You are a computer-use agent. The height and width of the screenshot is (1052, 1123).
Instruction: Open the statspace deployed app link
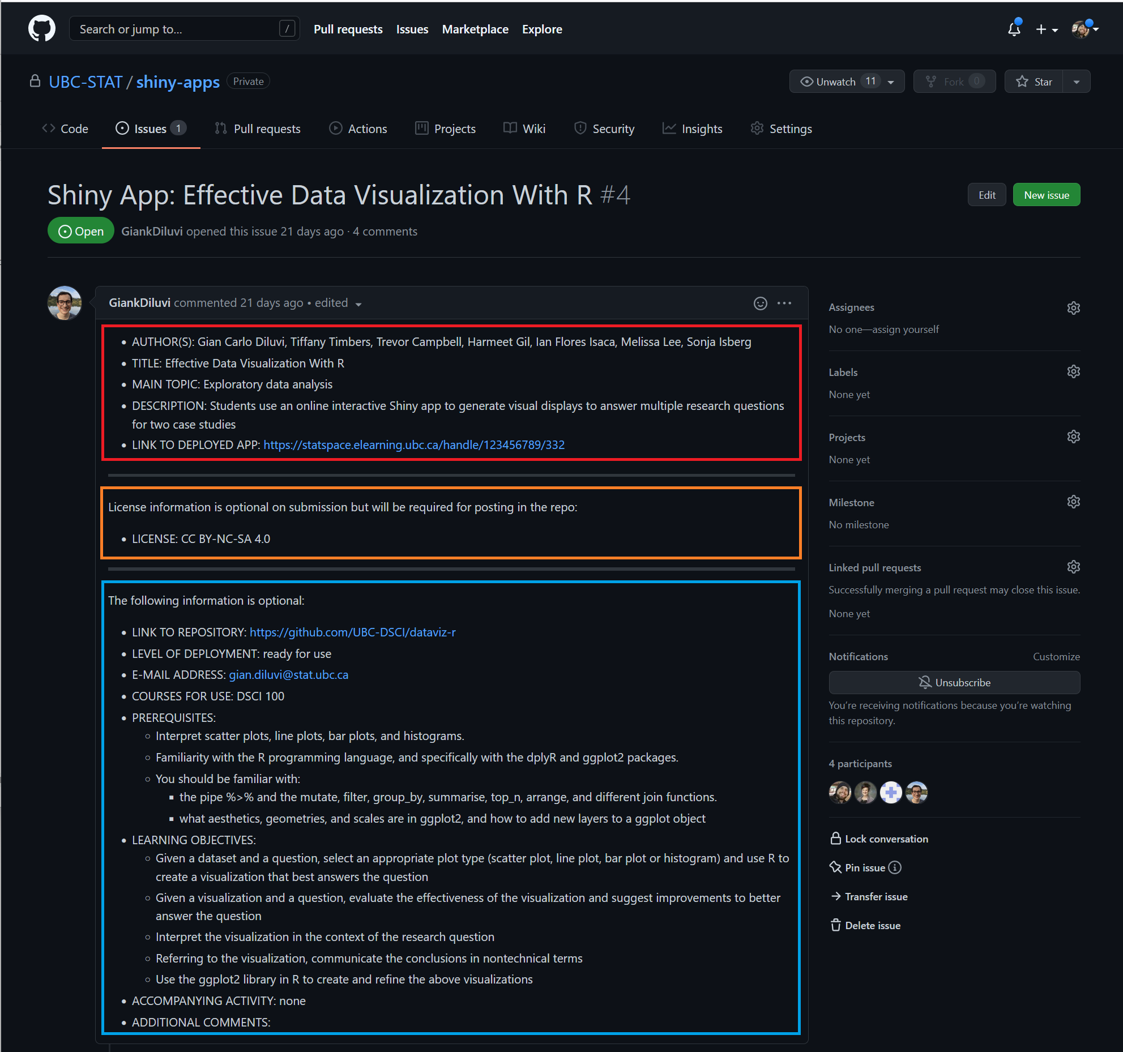click(414, 445)
